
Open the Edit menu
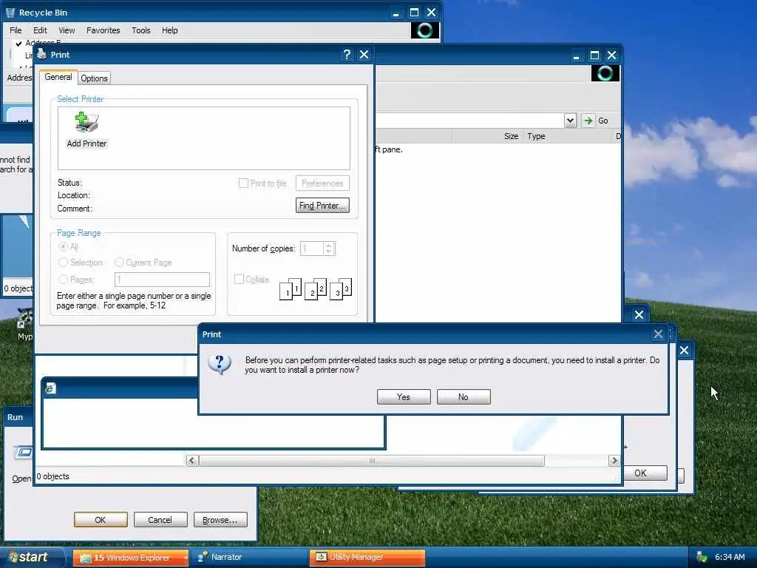click(x=40, y=30)
